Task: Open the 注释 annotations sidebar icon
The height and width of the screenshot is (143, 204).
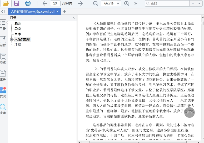Action: 3,75
